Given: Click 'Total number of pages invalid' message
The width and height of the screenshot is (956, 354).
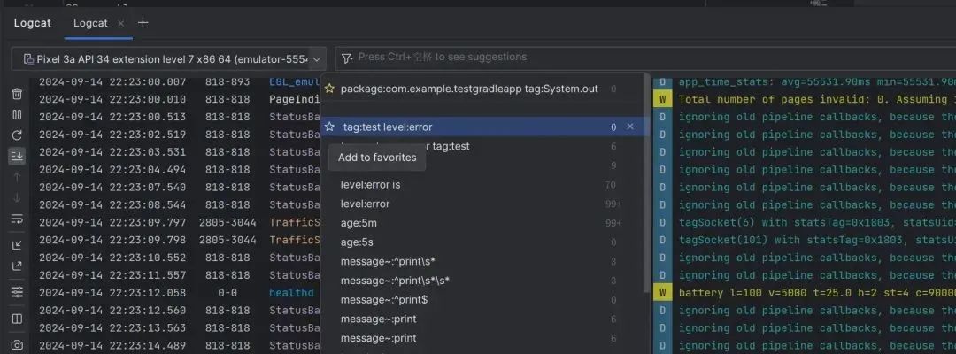Looking at the screenshot, I should [817, 99].
